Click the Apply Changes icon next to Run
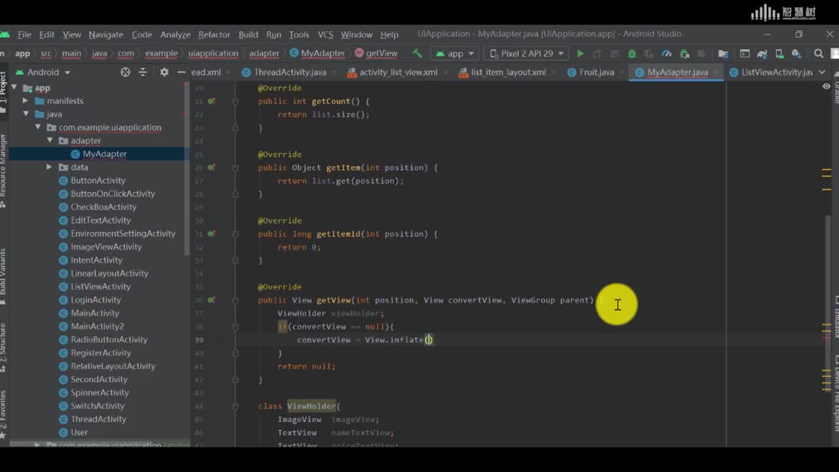 [x=597, y=53]
